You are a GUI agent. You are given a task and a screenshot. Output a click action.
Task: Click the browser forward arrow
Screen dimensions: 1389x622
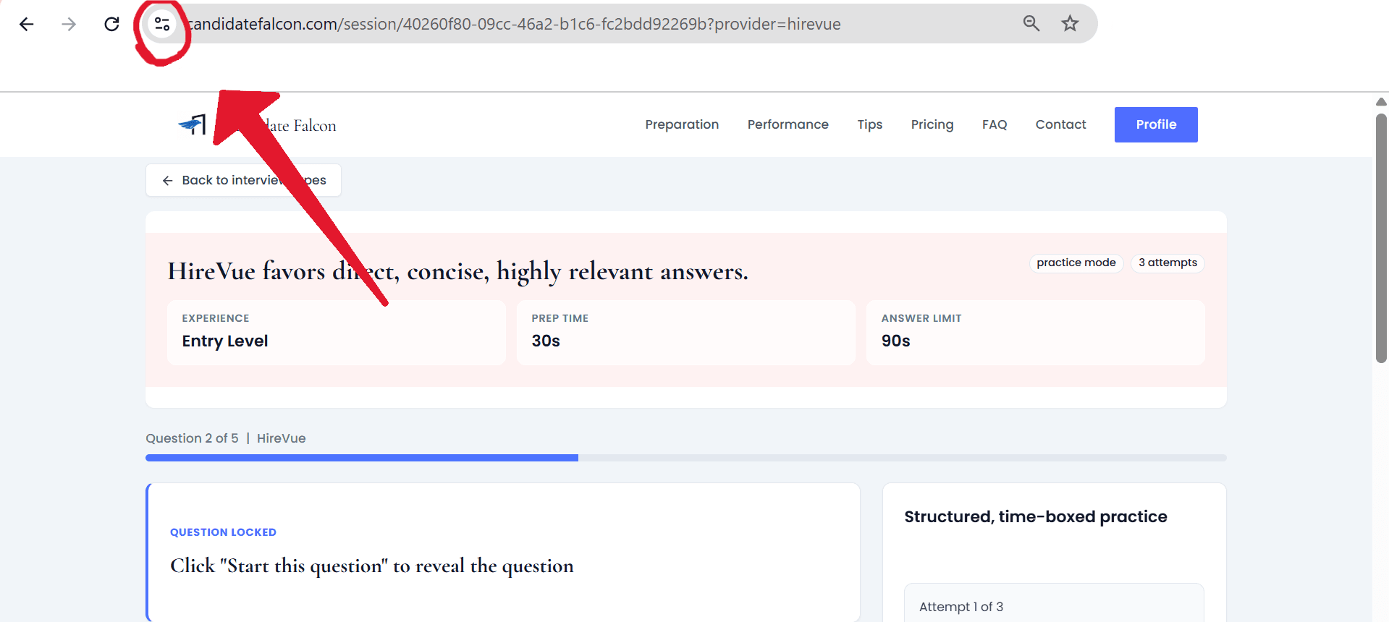[69, 25]
